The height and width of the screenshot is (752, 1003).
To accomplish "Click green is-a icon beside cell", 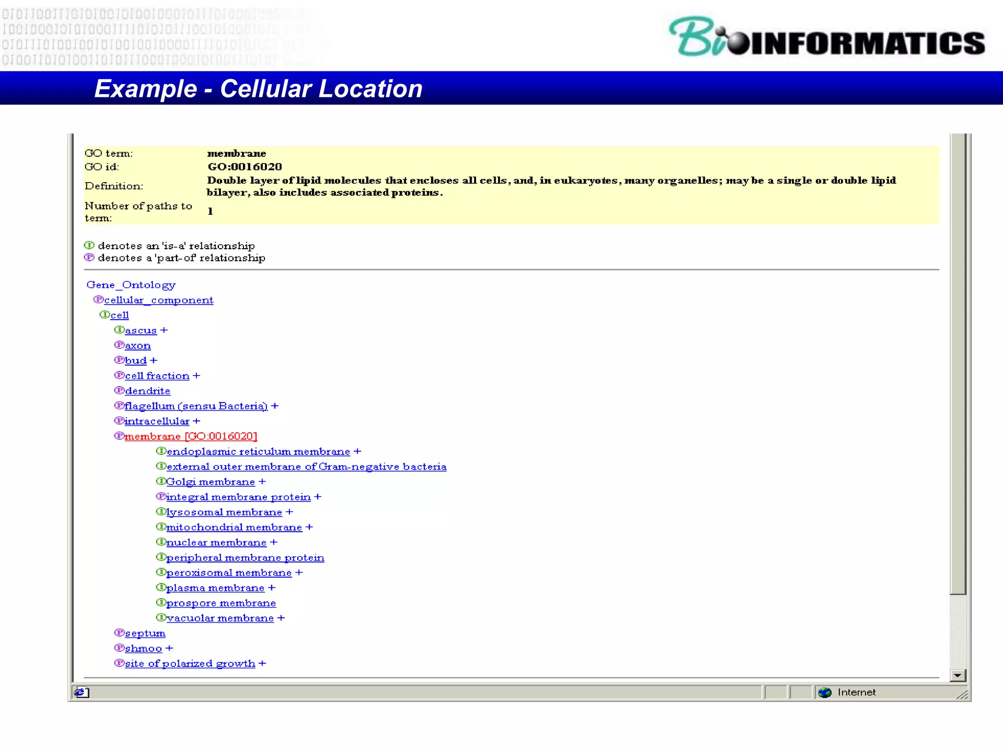I will pos(104,314).
